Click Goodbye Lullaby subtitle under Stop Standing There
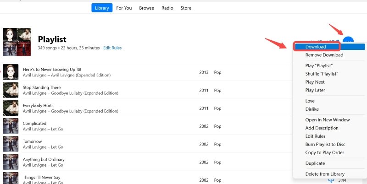Viewport: 367px width, 184px height. tap(84, 93)
